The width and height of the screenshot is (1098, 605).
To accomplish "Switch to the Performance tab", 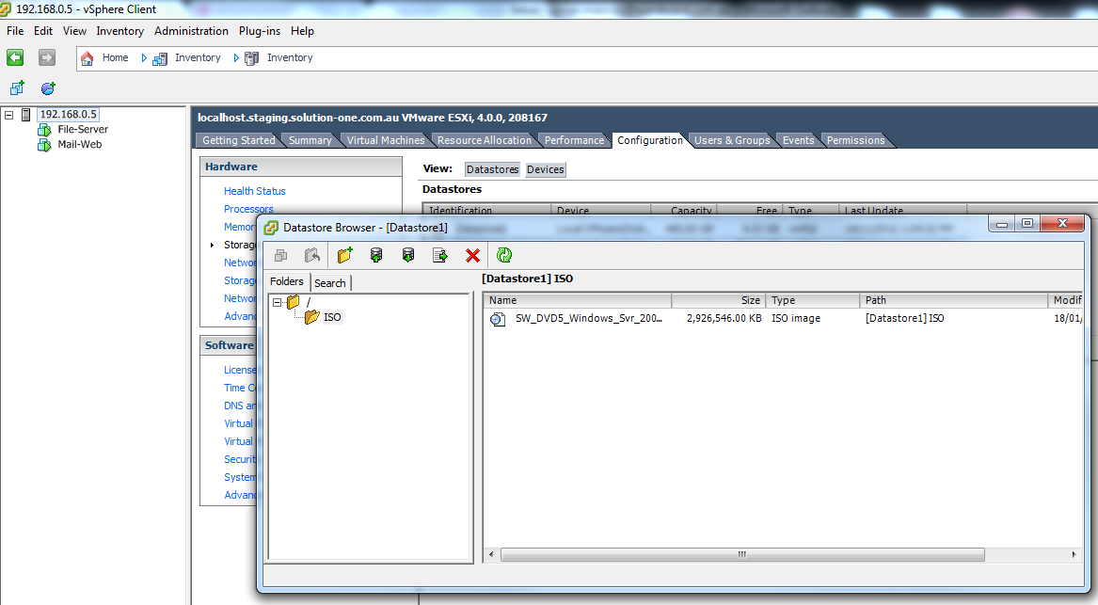I will (574, 139).
